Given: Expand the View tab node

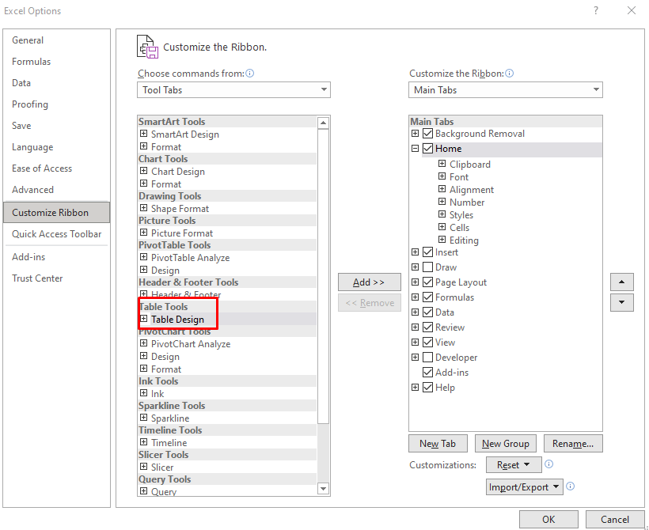Looking at the screenshot, I should pos(416,343).
